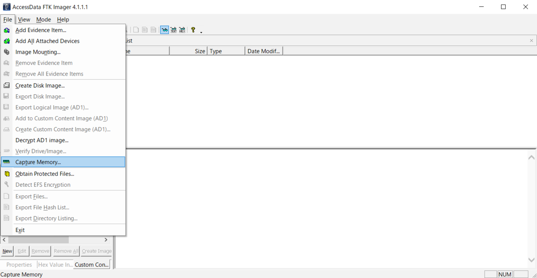Image resolution: width=537 pixels, height=278 pixels.
Task: Click the Export Logical Image icon
Action: [7, 107]
